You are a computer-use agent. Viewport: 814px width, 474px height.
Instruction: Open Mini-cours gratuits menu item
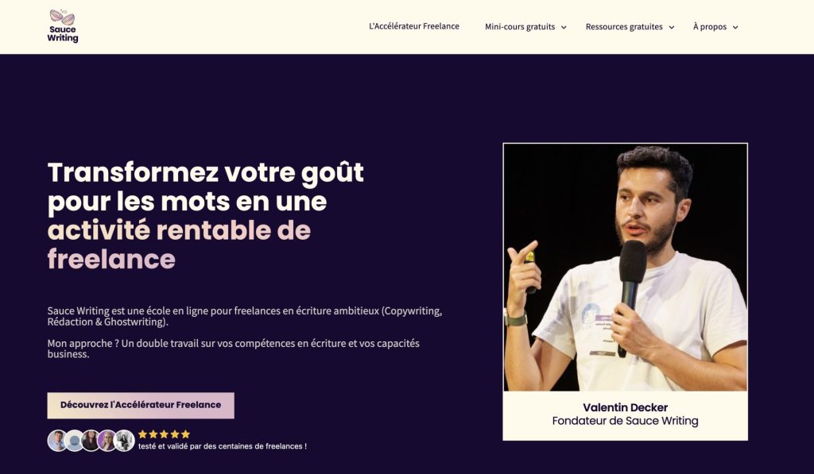520,27
